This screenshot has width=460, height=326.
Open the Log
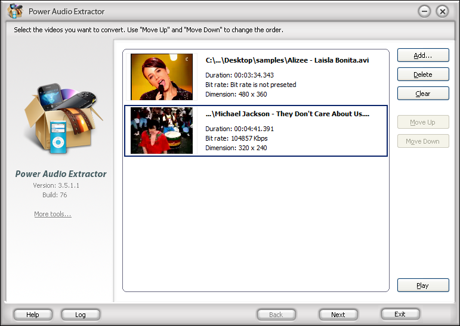click(x=81, y=315)
